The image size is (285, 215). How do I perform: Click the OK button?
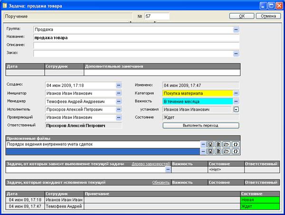[242, 16]
